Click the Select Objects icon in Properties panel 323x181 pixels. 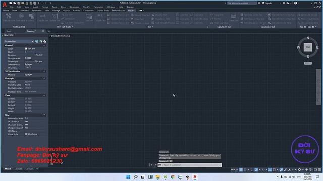pos(41,41)
